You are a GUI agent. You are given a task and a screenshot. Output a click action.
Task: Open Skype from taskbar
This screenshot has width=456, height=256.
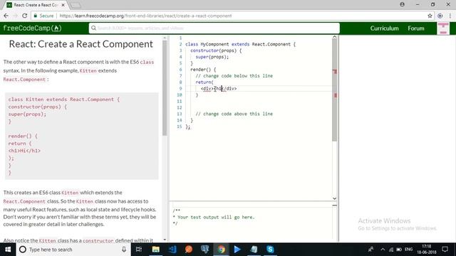click(270, 250)
